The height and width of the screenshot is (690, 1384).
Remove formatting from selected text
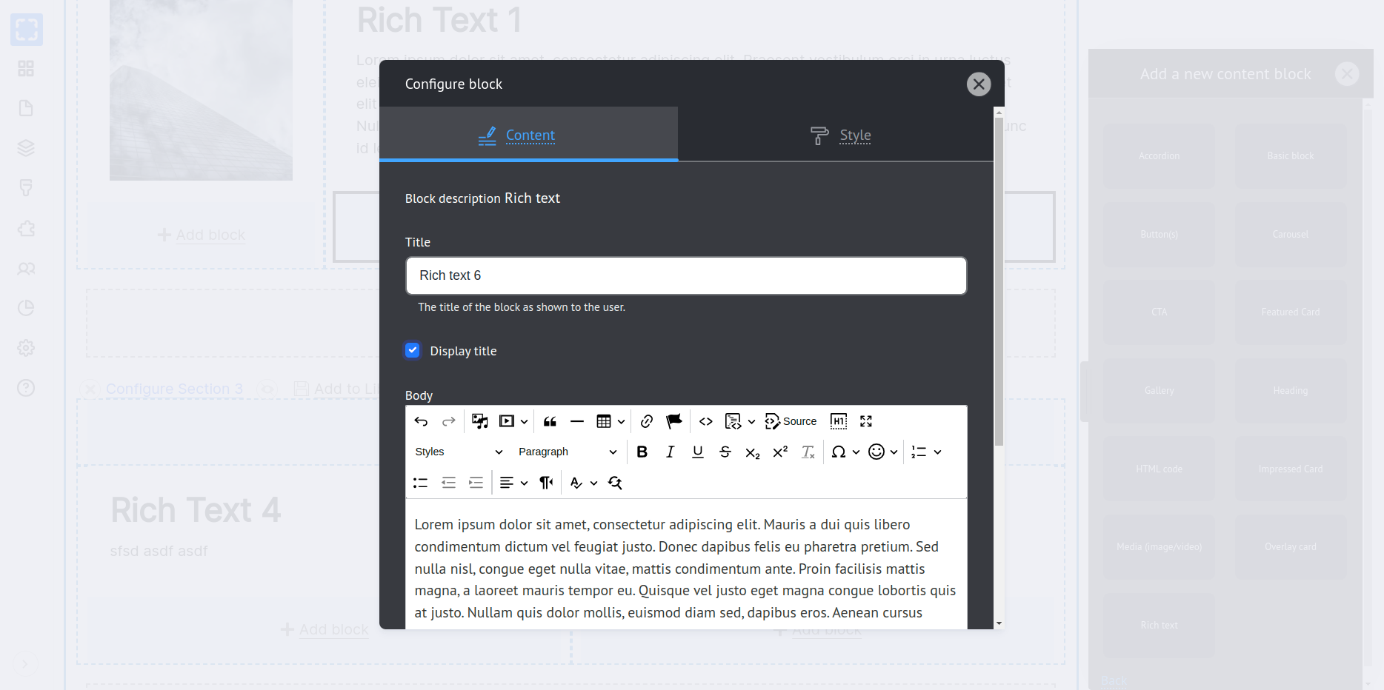tap(808, 452)
